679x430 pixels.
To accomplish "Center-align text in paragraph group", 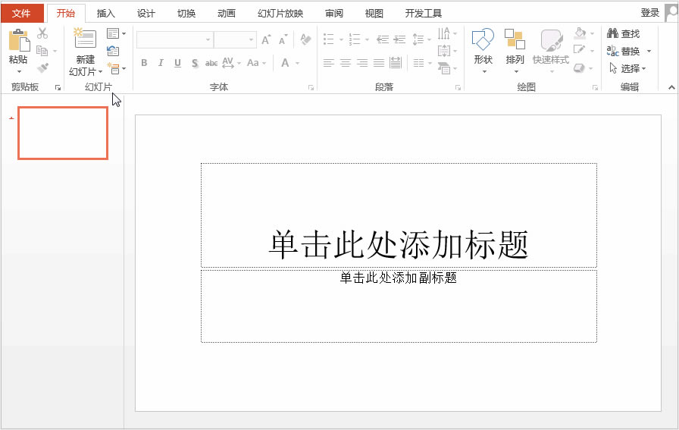I will (x=345, y=63).
